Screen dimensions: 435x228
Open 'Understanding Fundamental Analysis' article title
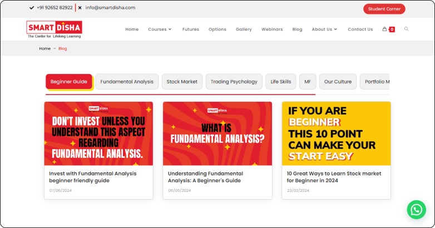click(x=205, y=177)
